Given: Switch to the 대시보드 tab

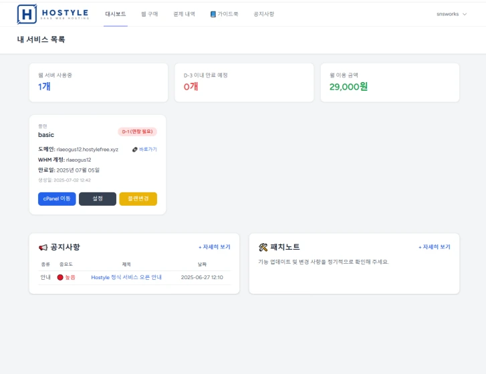Looking at the screenshot, I should [116, 14].
